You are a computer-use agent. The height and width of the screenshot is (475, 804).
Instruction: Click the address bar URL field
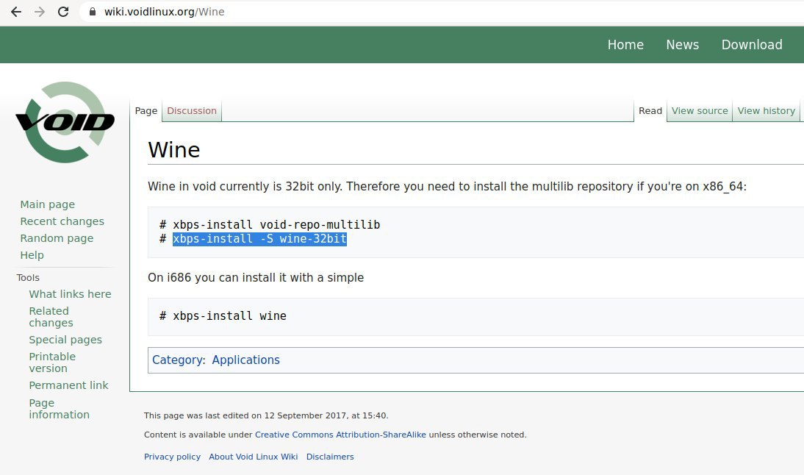[x=441, y=12]
